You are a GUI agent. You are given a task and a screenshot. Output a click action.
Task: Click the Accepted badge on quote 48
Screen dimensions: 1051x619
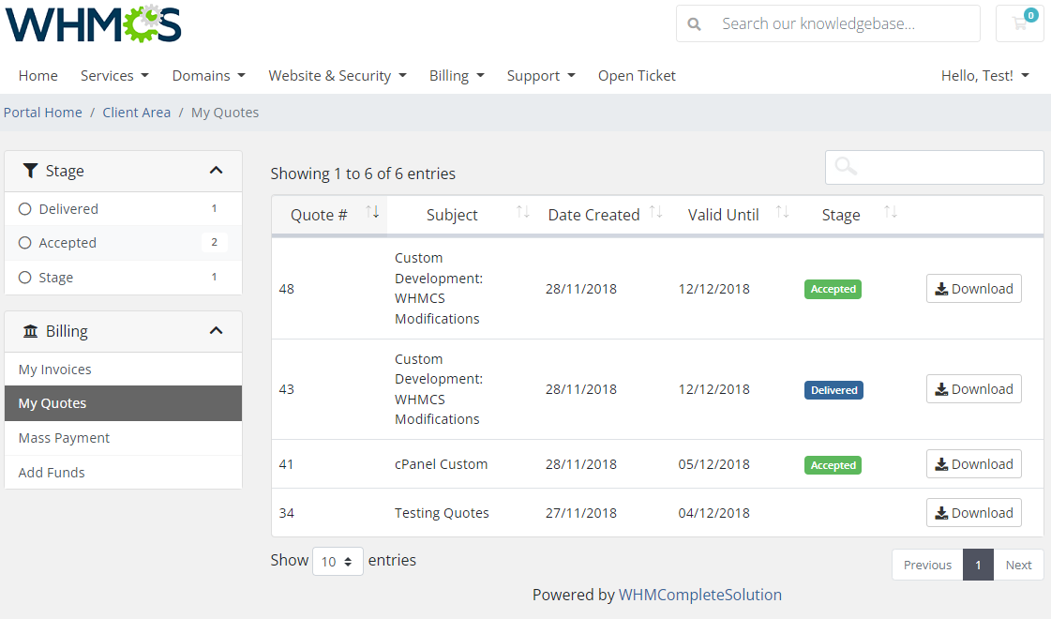tap(833, 289)
